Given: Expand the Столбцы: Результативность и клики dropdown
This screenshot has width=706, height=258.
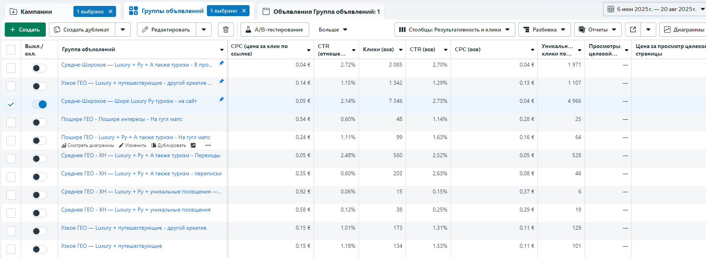Looking at the screenshot, I should click(x=454, y=30).
